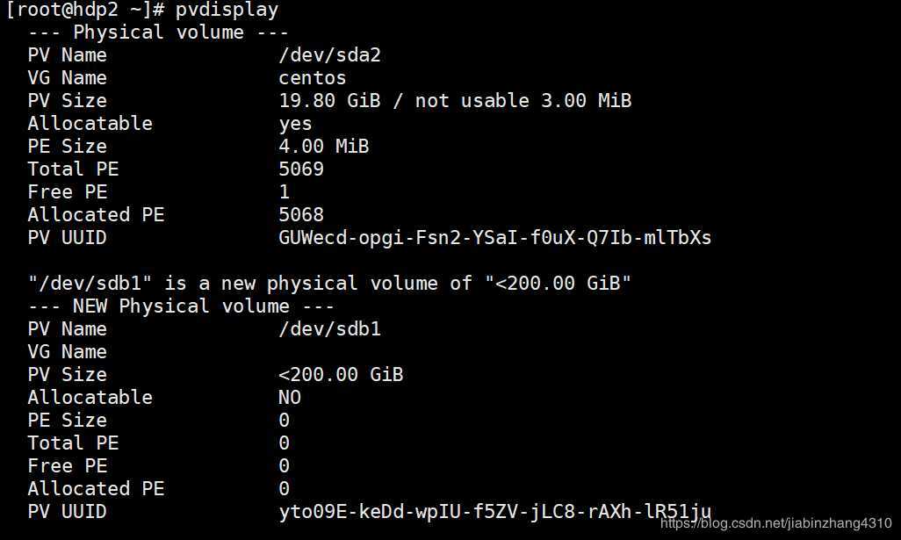Screen dimensions: 901x540
Task: Click the "not usable 3.00 MiB" text
Action: [x=523, y=100]
